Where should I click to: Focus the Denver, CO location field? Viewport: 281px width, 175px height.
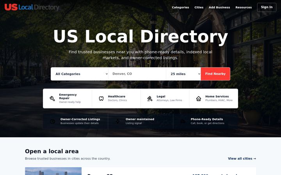pyautogui.click(x=137, y=74)
